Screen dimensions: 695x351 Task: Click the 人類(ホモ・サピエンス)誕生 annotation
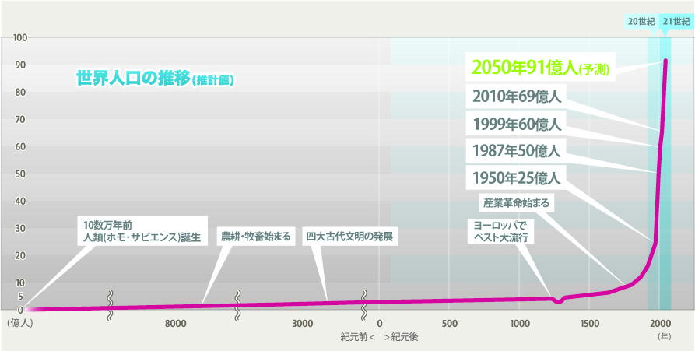(142, 230)
